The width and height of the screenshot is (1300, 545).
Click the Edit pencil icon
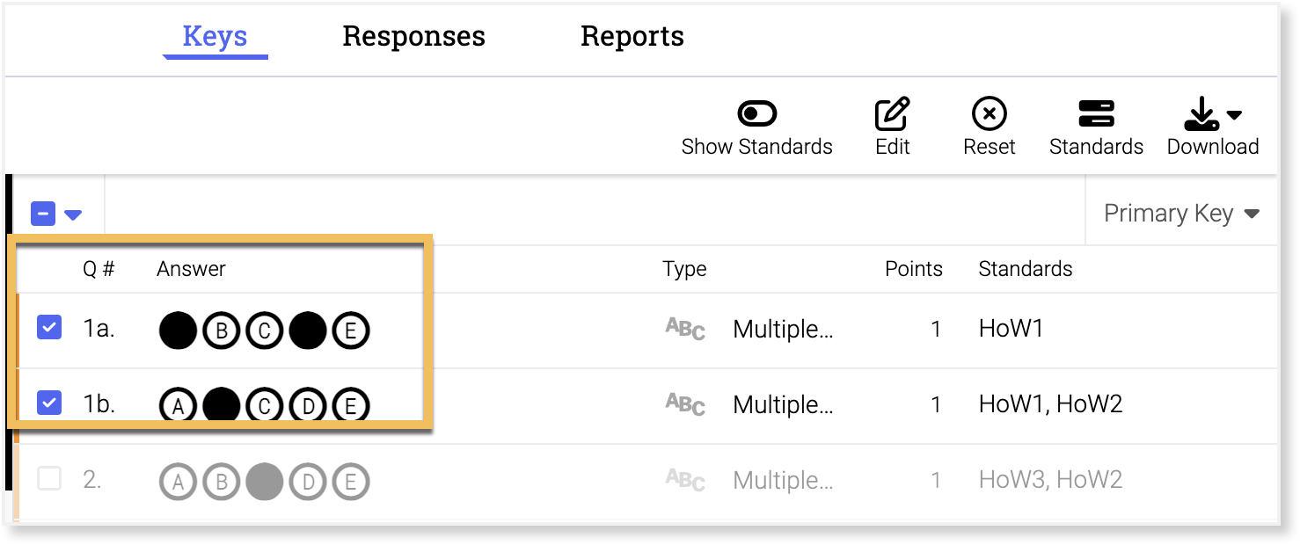pos(892,114)
